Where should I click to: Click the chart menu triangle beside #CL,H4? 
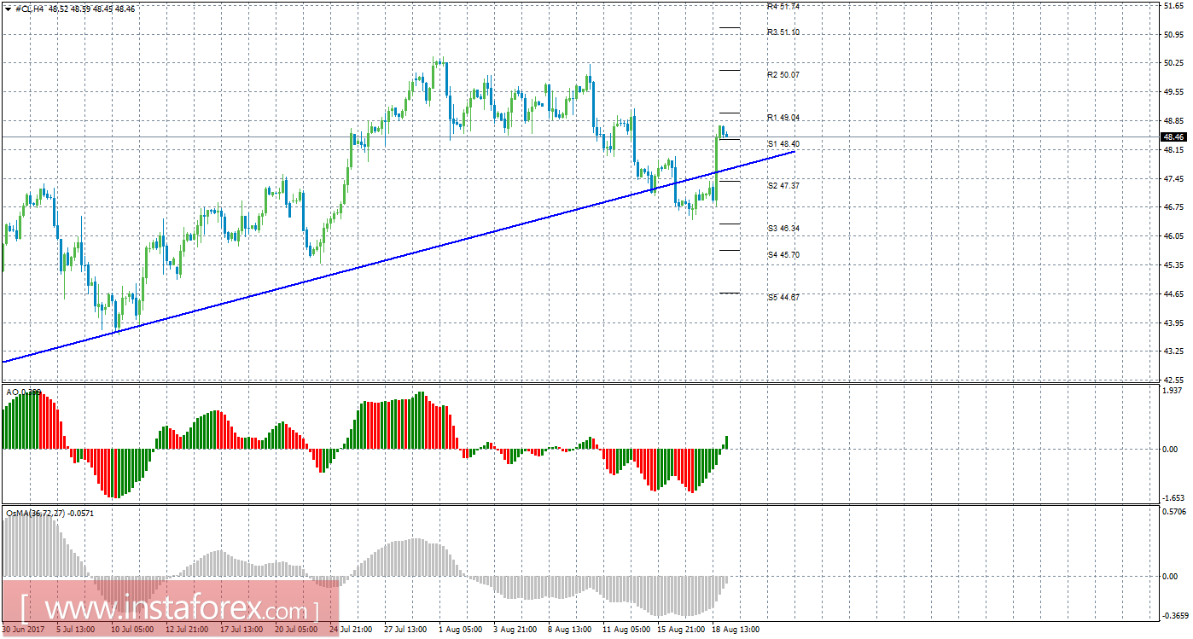[9, 9]
